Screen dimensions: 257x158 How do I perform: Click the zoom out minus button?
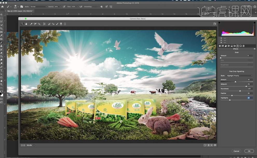(x=22, y=145)
